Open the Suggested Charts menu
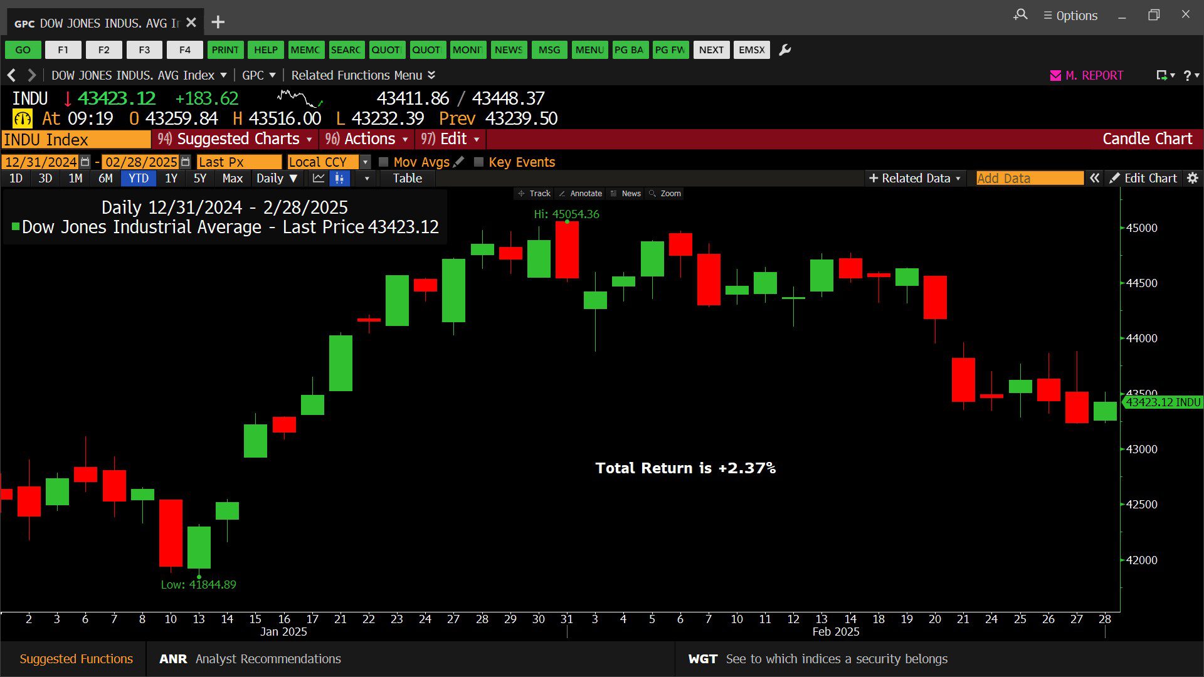This screenshot has width=1204, height=677. [238, 139]
